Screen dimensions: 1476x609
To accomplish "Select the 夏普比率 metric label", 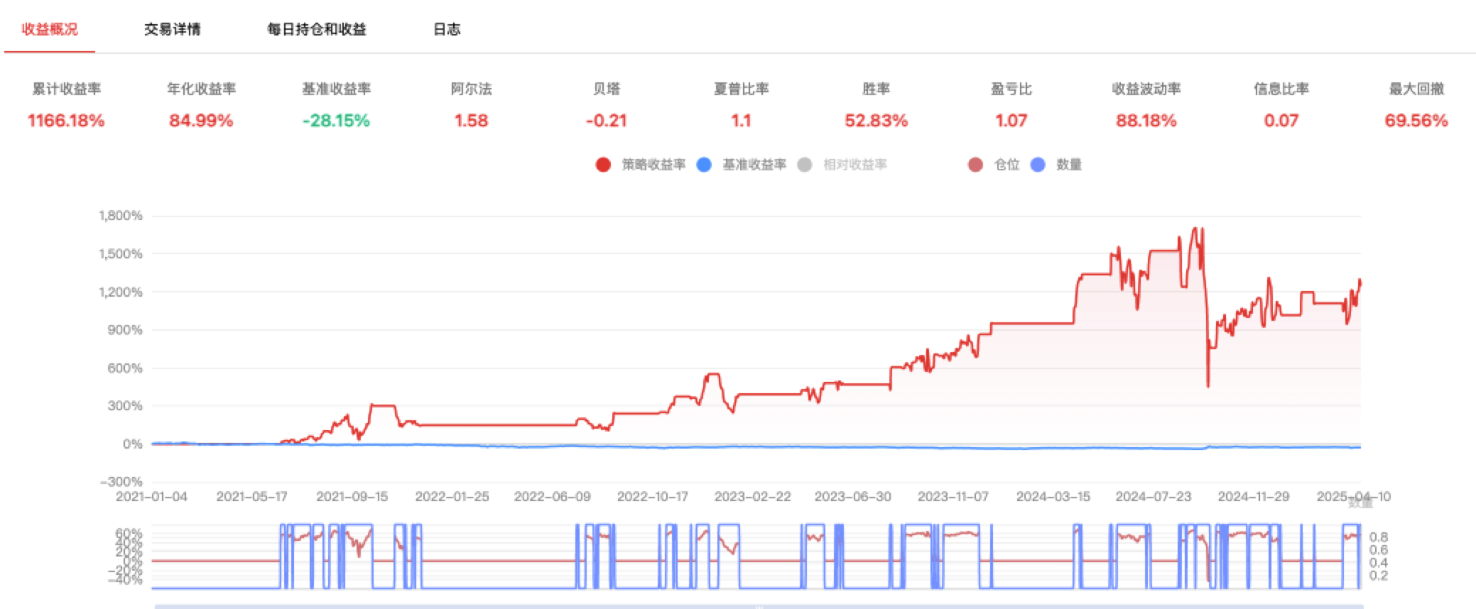I will 741,89.
